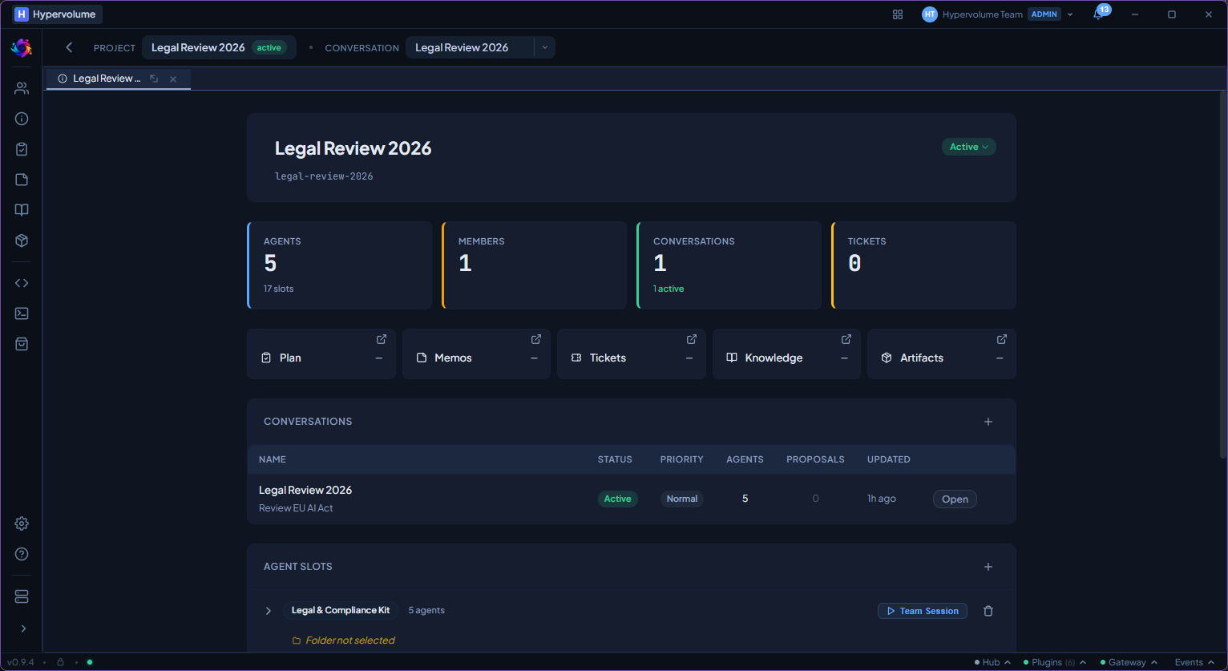Start a Team Session
Image resolution: width=1228 pixels, height=671 pixels.
923,611
